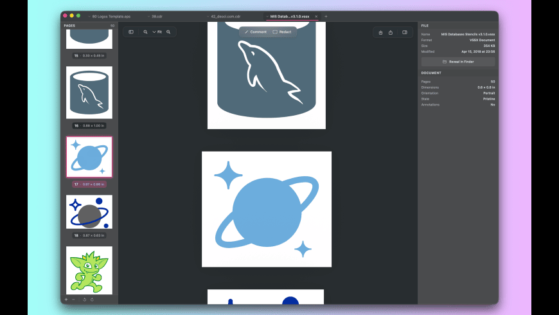Click the rotate counterclockwise icon
Viewport: 559px width, 315px height.
[x=84, y=300]
